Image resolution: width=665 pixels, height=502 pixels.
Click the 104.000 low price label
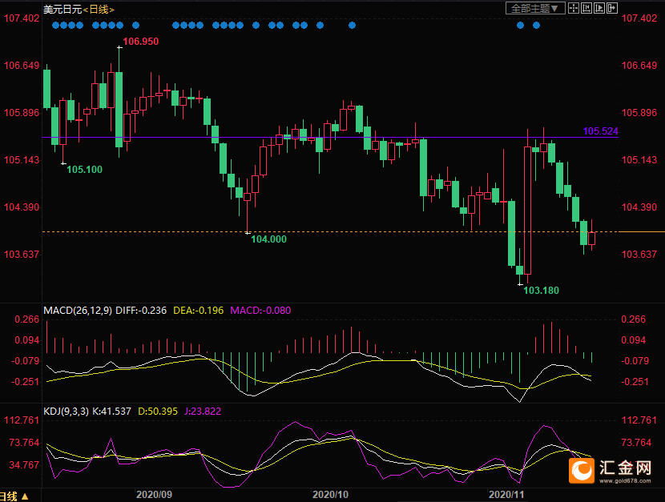[269, 239]
